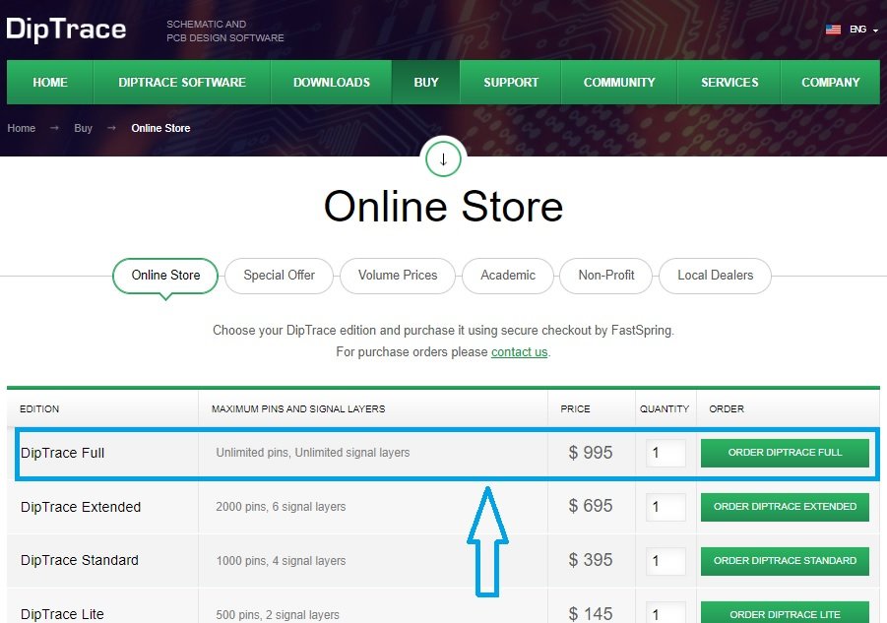Click the EDITION column header
This screenshot has height=623, width=887.
tap(39, 409)
